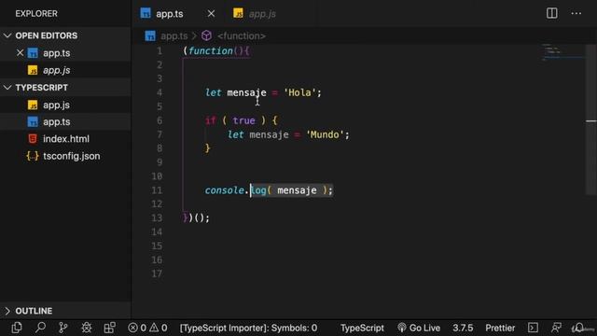Click line number 11 in gutter
Screen dimensions: 597x336
tap(157, 190)
